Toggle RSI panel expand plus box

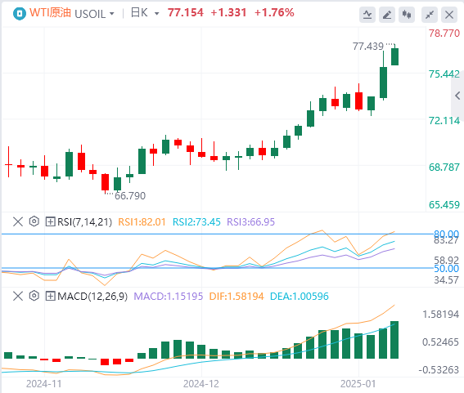pos(50,221)
